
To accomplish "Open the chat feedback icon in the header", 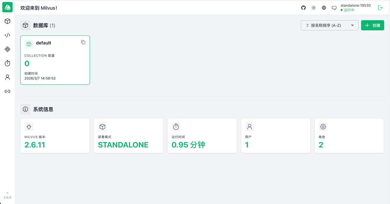I will click(334, 8).
